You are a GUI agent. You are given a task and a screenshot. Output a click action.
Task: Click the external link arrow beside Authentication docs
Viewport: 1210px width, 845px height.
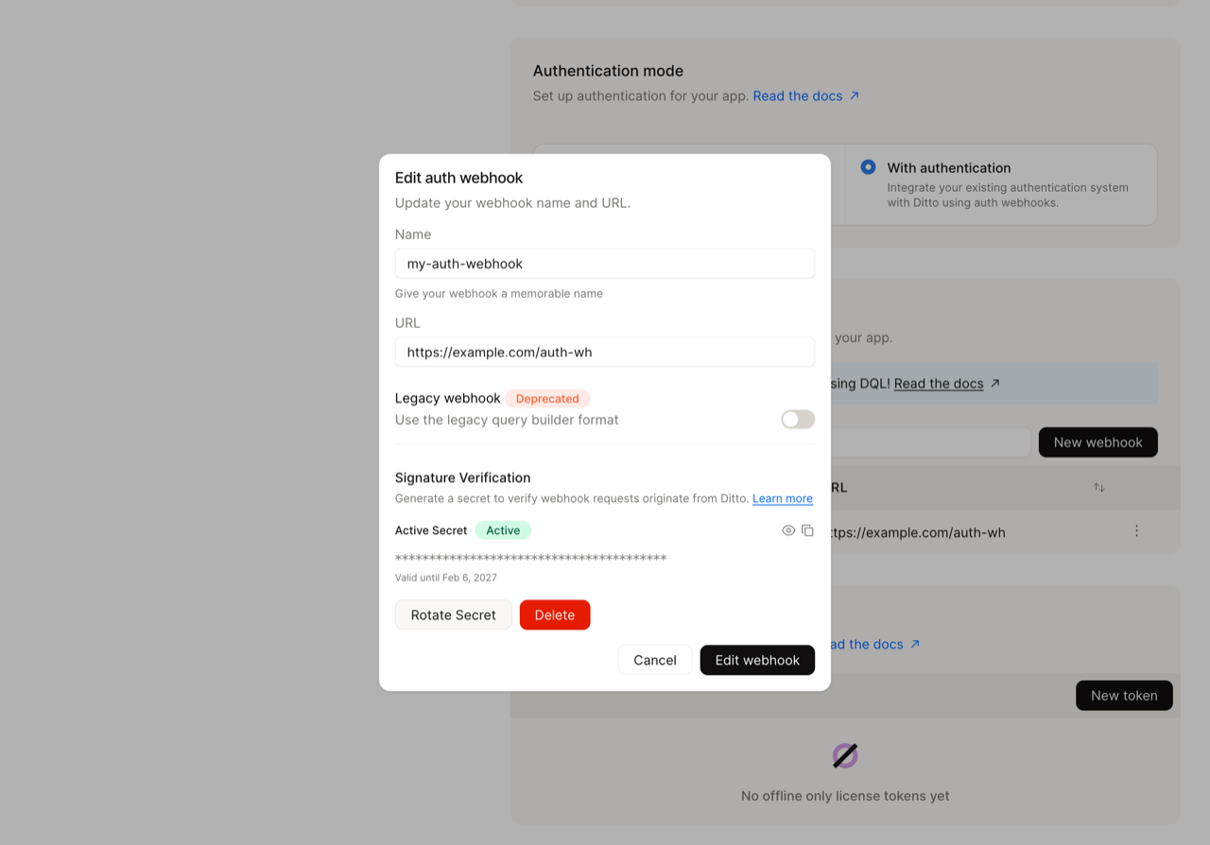coord(855,95)
